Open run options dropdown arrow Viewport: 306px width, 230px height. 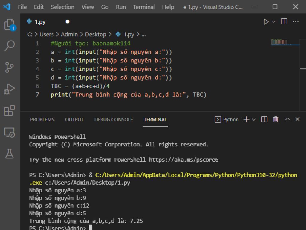(x=274, y=21)
